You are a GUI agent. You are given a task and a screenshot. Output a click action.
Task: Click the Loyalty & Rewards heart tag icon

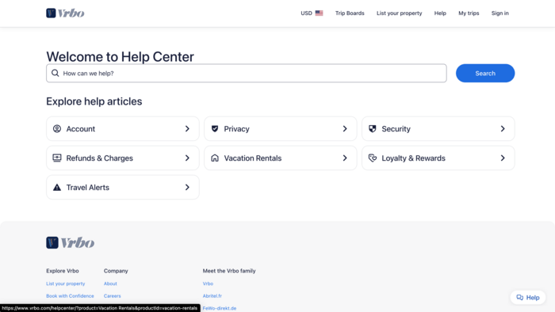click(373, 158)
